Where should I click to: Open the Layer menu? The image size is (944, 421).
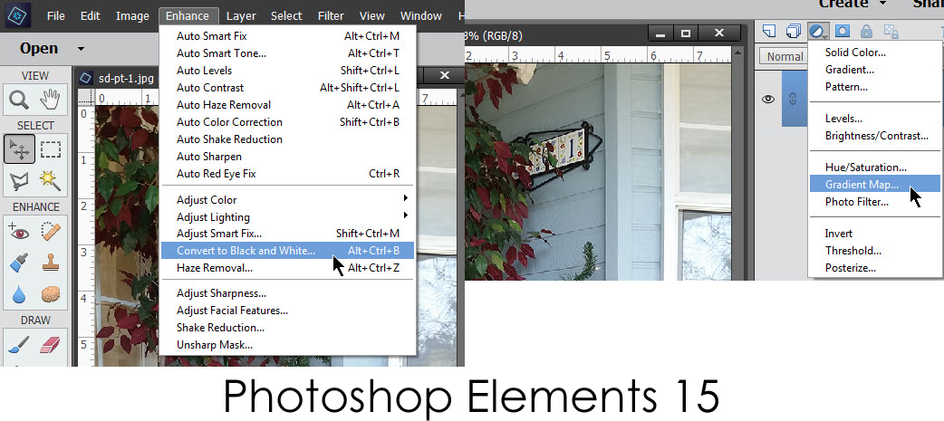[x=241, y=16]
